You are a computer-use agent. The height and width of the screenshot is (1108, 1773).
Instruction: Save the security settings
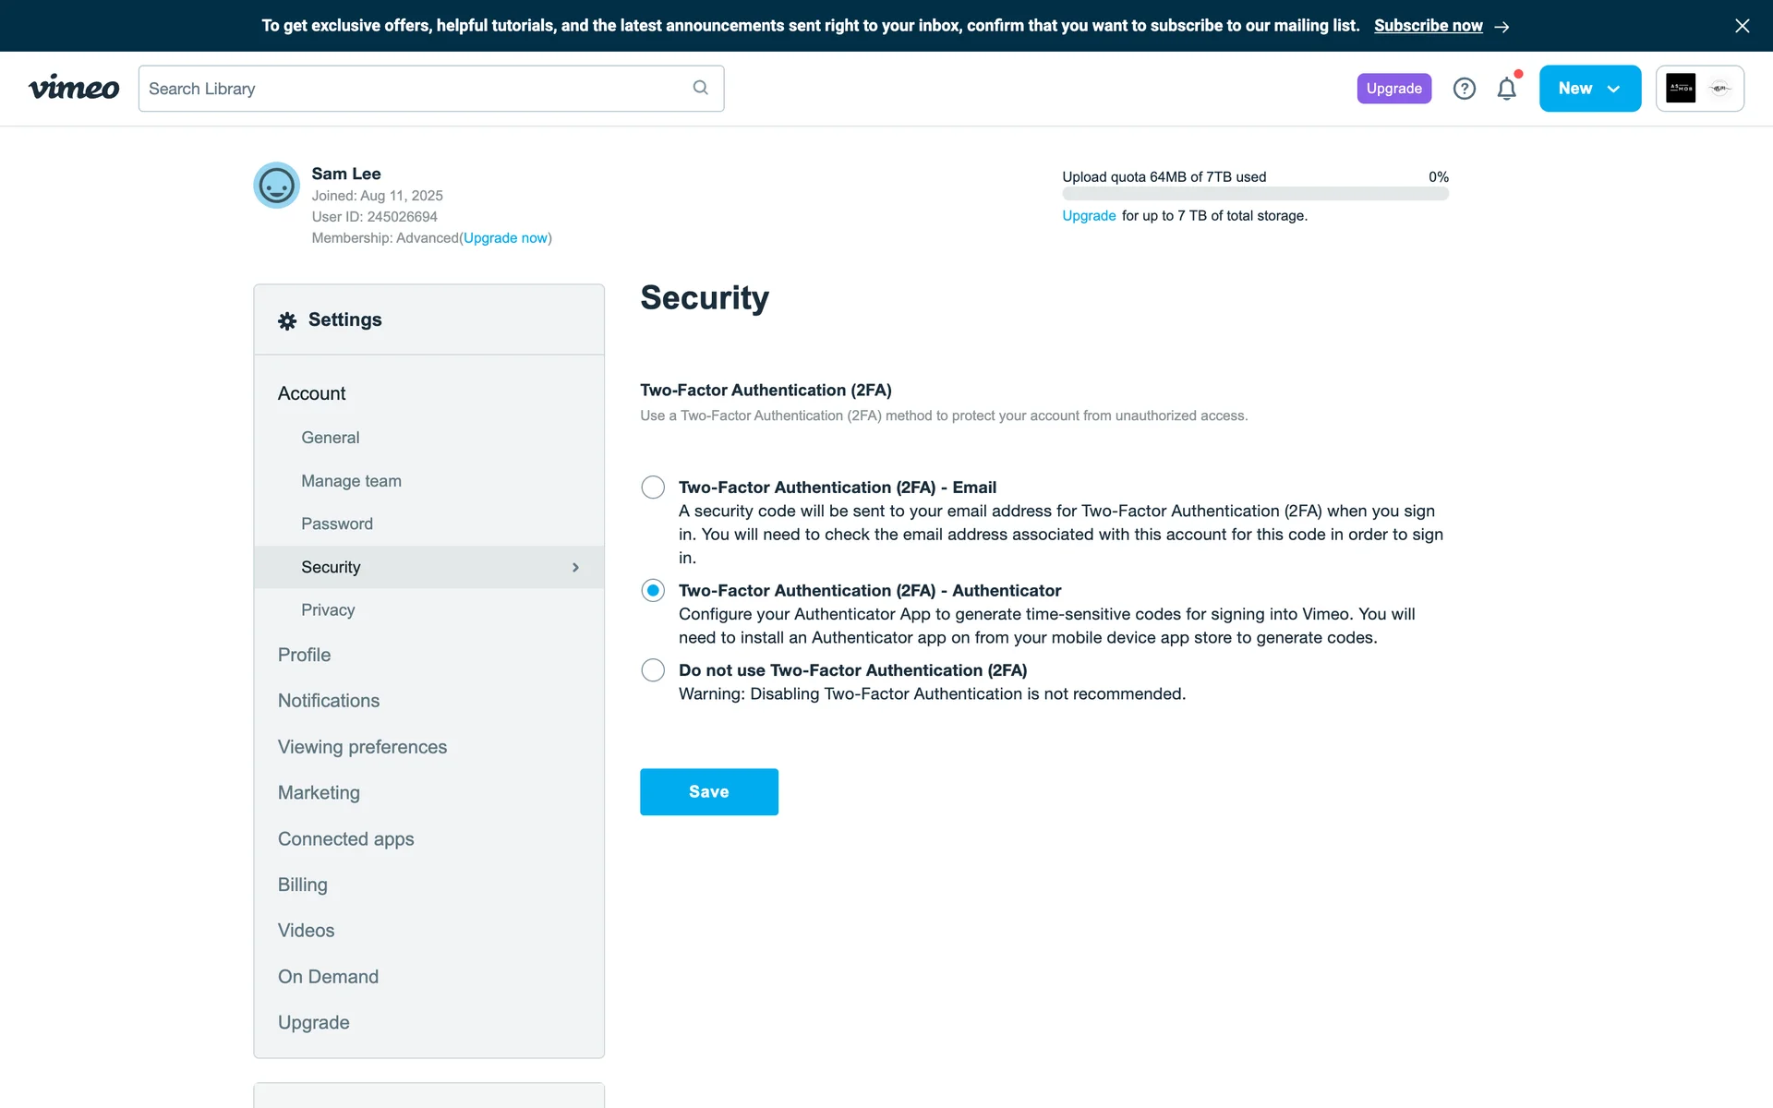coord(708,792)
